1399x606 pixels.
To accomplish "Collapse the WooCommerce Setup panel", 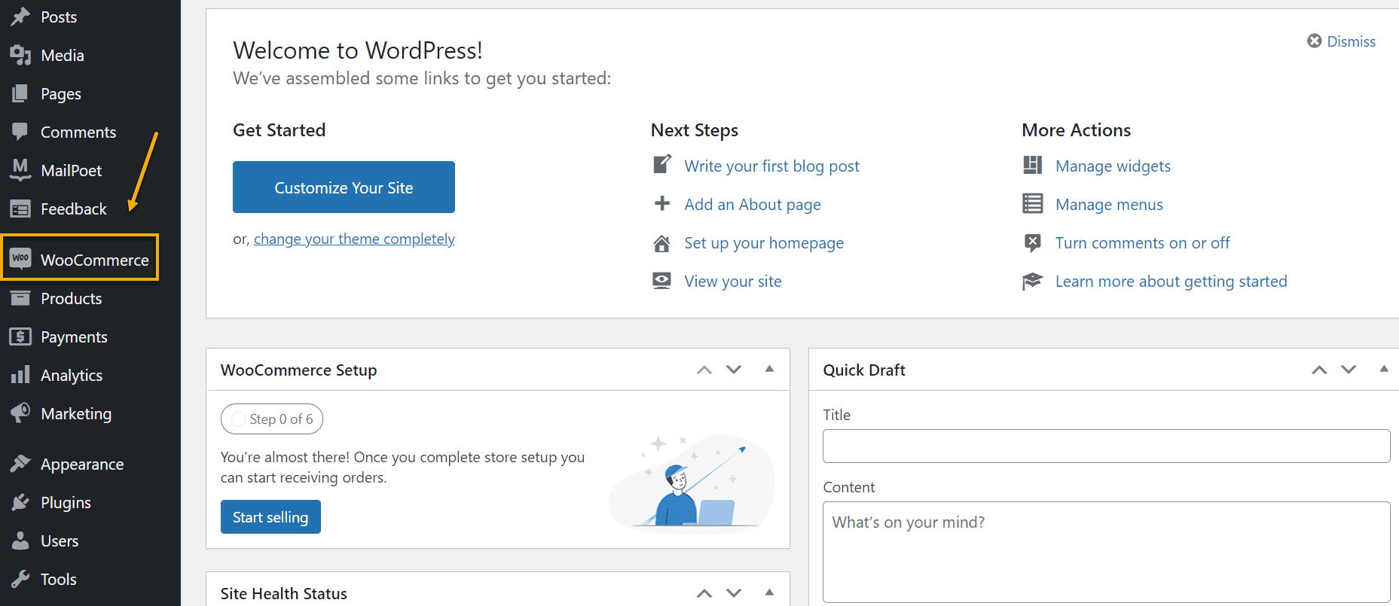I will 769,369.
